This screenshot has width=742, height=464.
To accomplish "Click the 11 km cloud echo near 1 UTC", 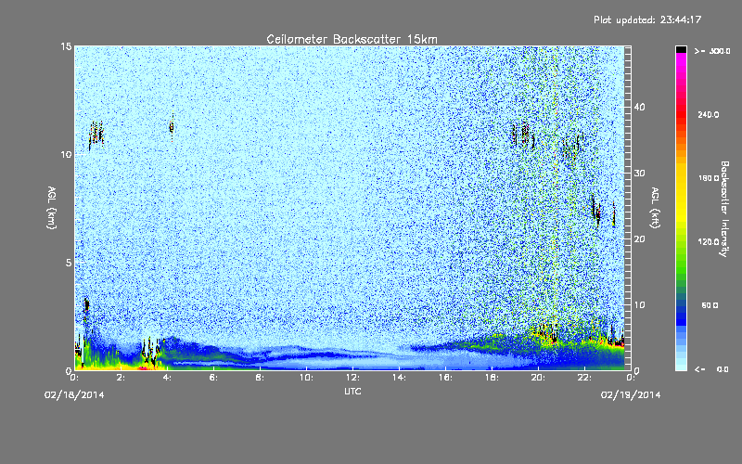I will [x=96, y=135].
